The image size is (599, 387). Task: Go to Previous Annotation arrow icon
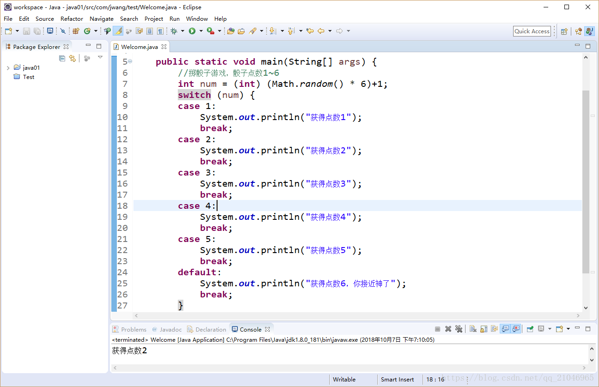(x=291, y=31)
